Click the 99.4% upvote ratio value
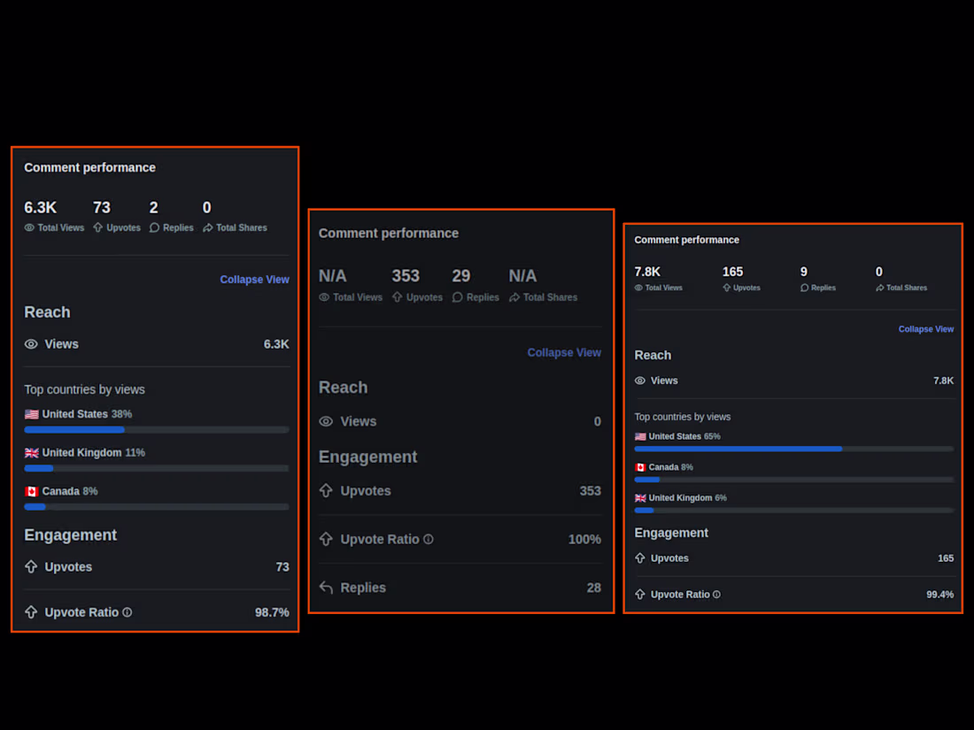This screenshot has width=974, height=730. [939, 595]
